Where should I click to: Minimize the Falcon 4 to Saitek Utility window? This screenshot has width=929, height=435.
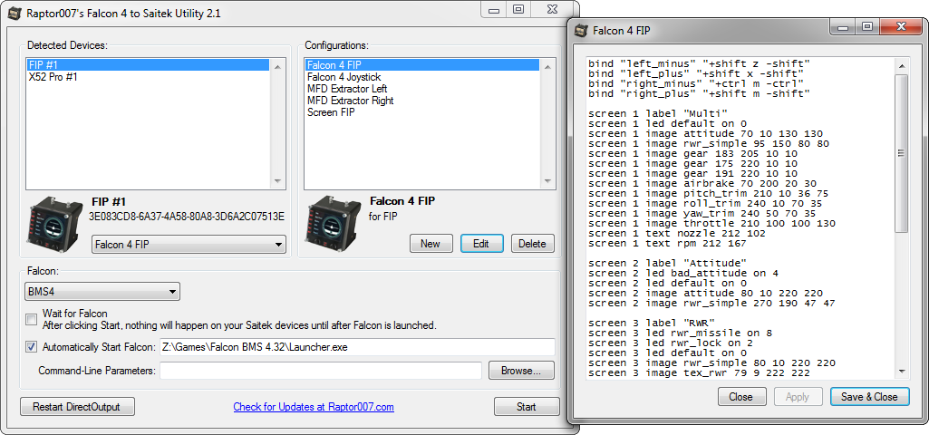click(x=494, y=10)
